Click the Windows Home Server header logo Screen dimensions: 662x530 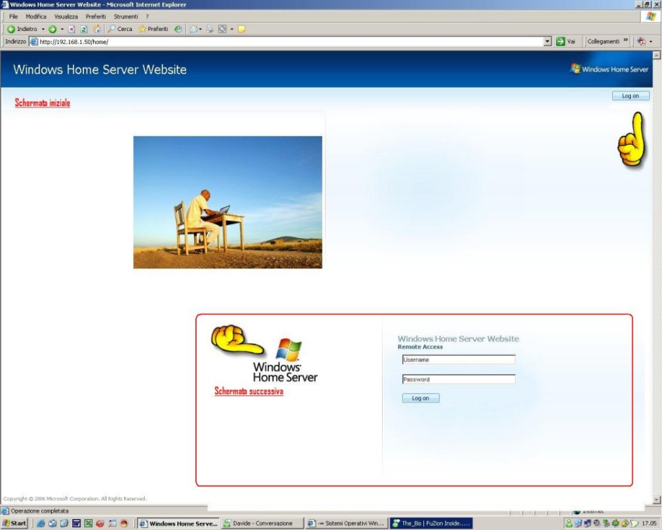pos(609,69)
